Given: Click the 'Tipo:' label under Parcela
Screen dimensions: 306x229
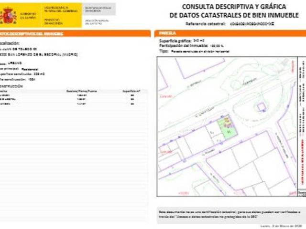Looking at the screenshot, I should pos(164,51).
